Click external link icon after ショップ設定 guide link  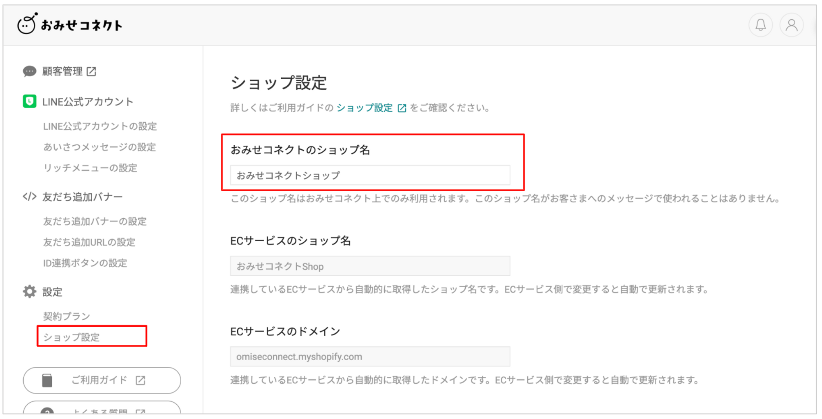pos(402,108)
